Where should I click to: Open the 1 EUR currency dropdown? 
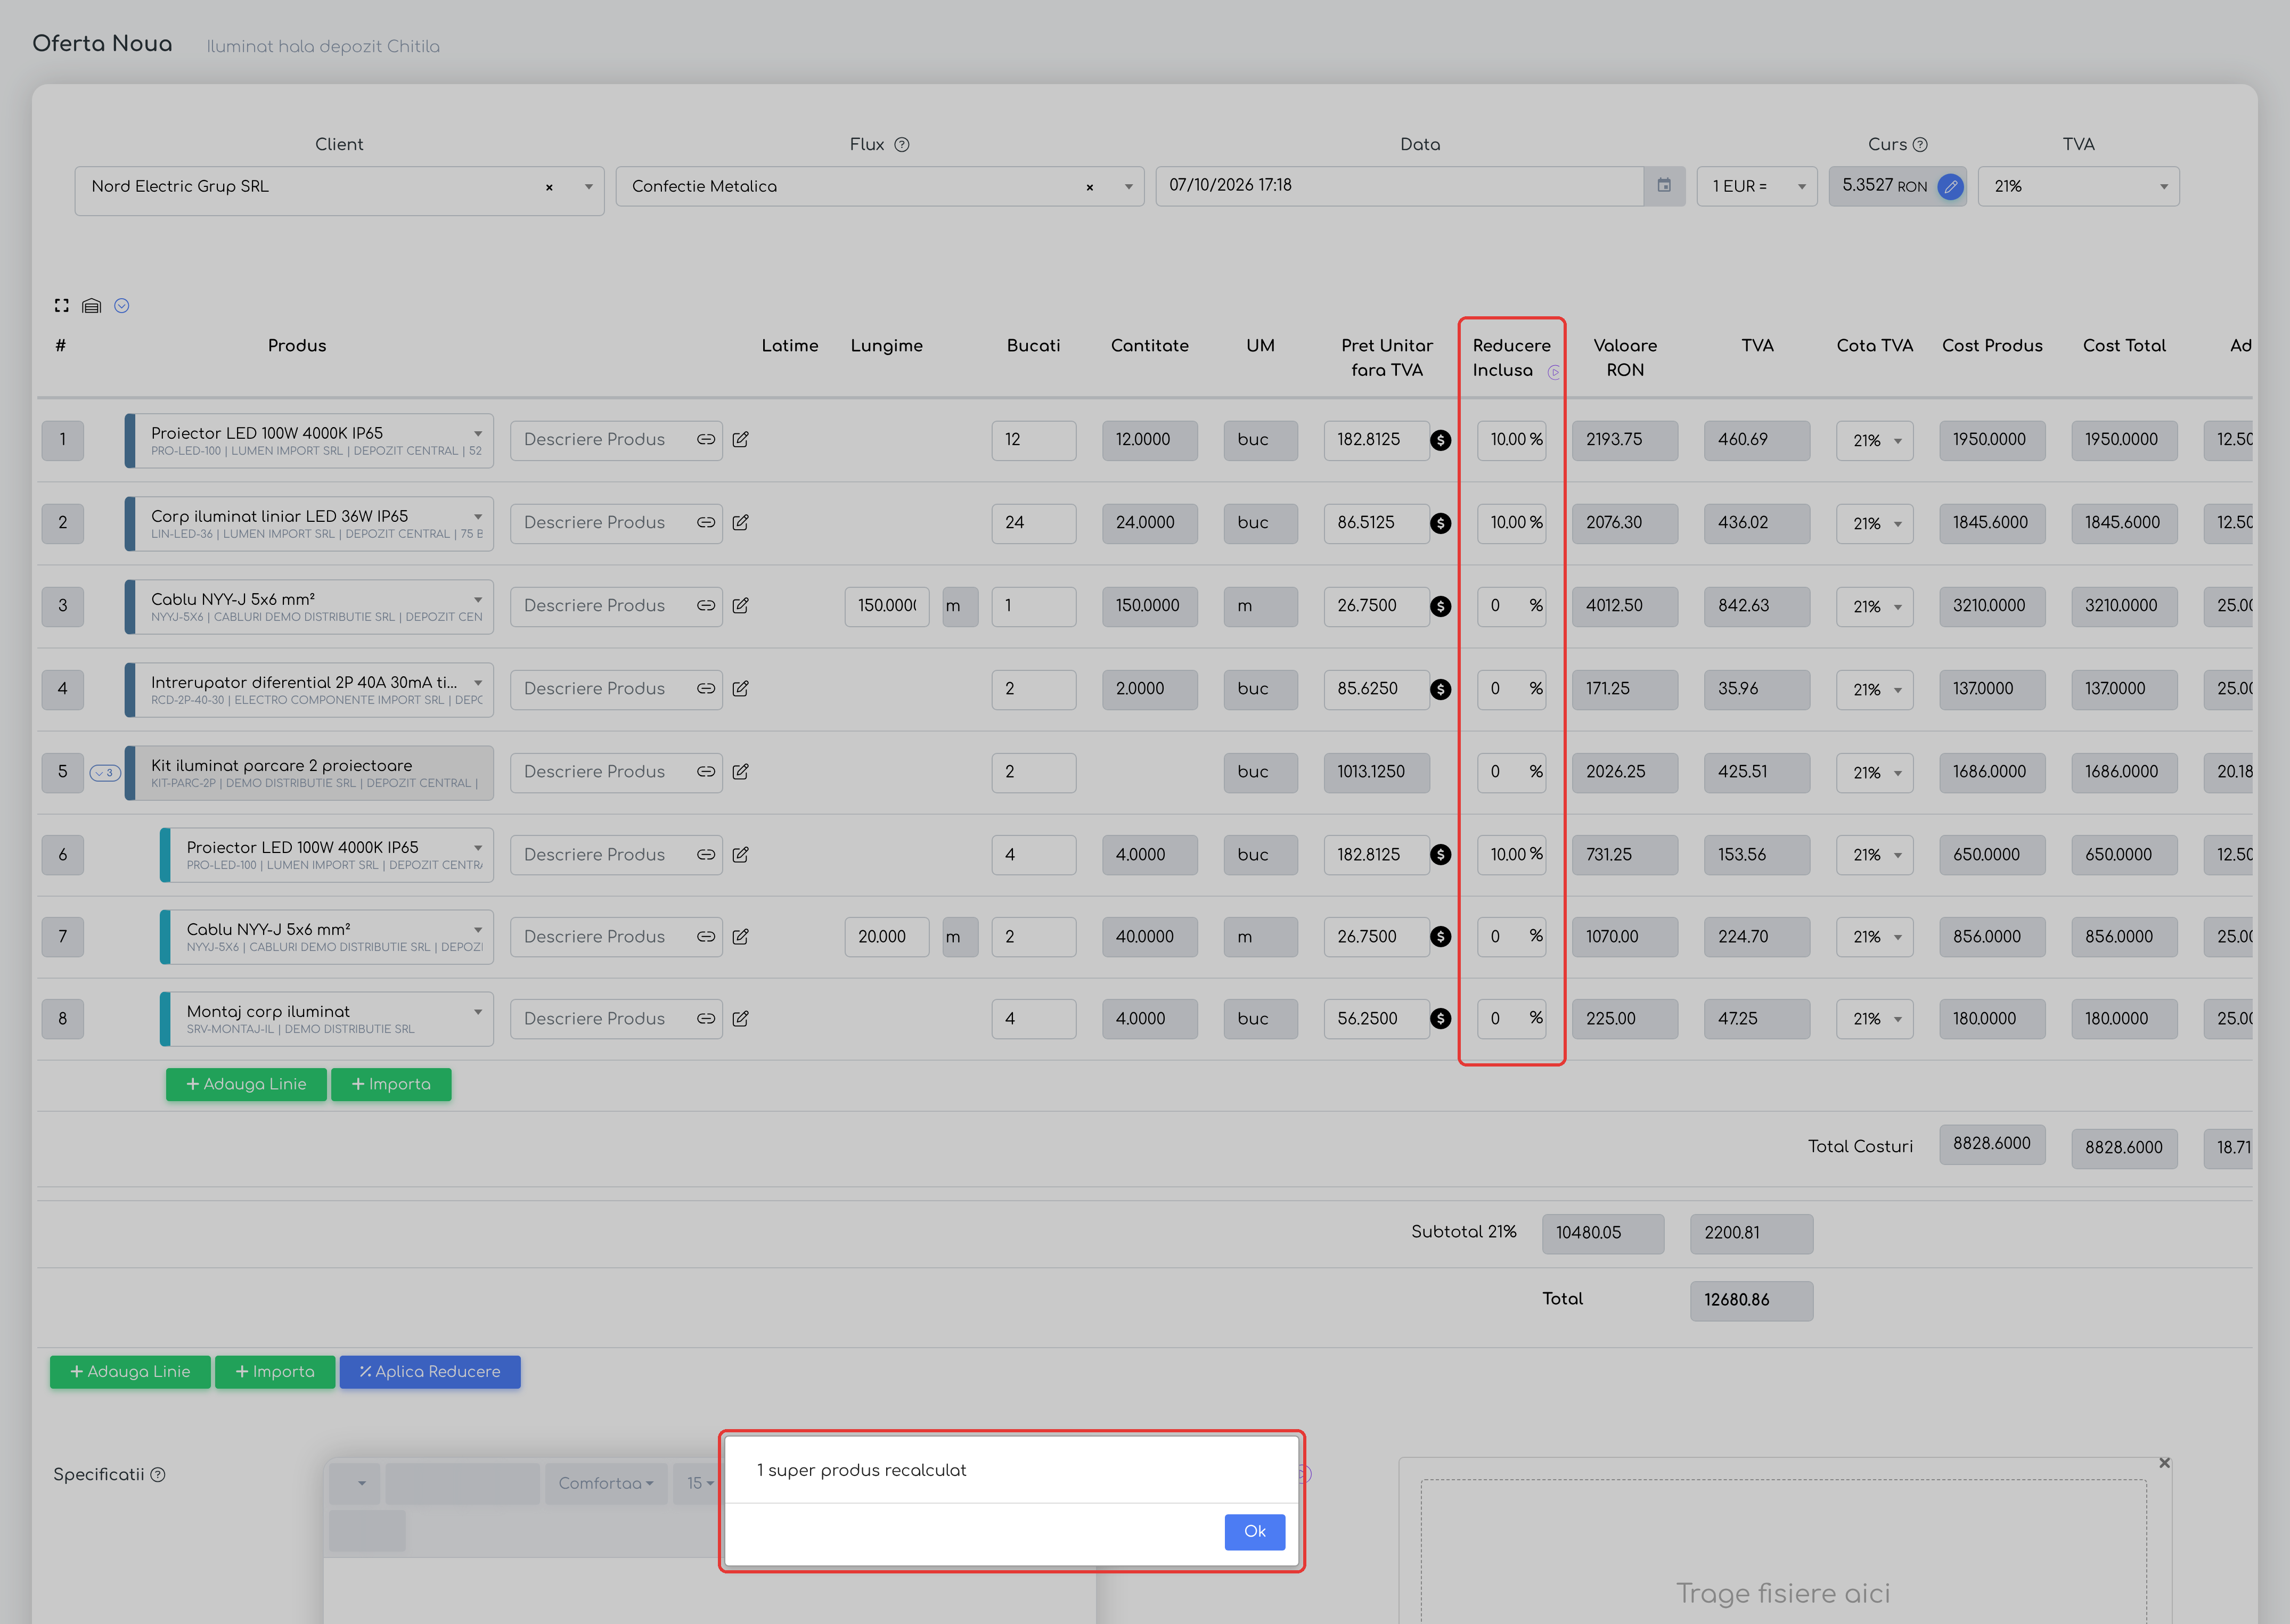pyautogui.click(x=1757, y=187)
